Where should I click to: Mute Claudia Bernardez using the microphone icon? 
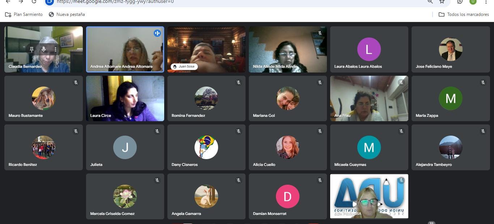(x=43, y=49)
